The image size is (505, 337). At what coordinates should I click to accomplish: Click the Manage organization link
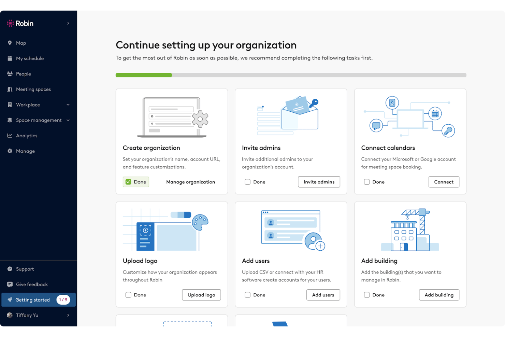[191, 182]
